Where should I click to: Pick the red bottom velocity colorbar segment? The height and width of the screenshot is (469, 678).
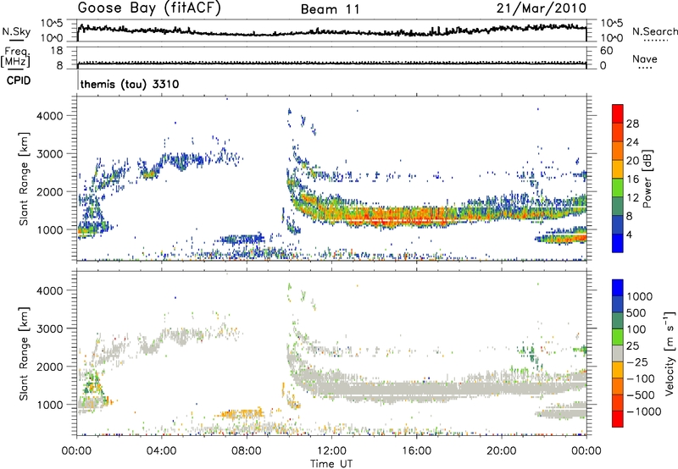click(618, 419)
